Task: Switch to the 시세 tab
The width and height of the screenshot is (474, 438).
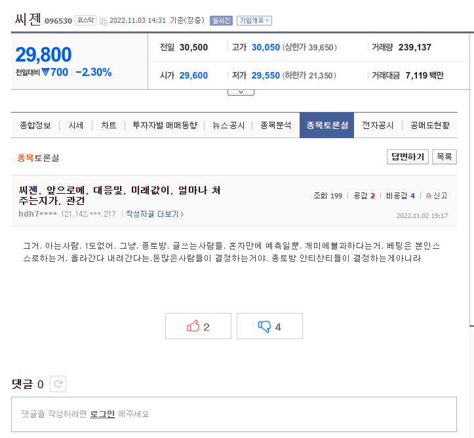Action: 76,125
